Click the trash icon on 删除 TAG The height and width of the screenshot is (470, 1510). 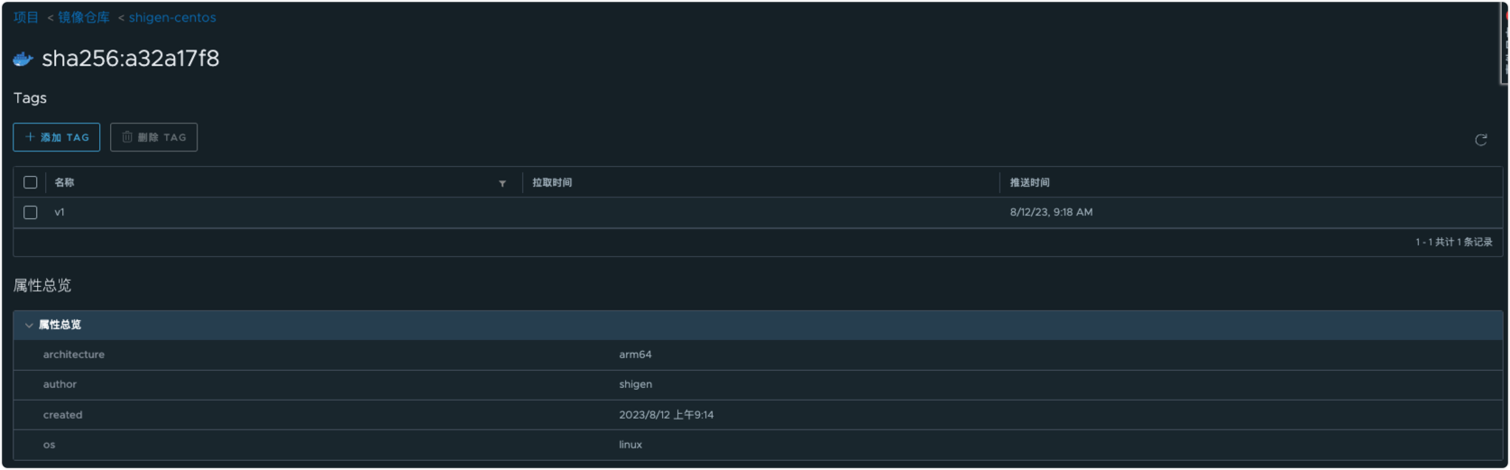(x=127, y=137)
